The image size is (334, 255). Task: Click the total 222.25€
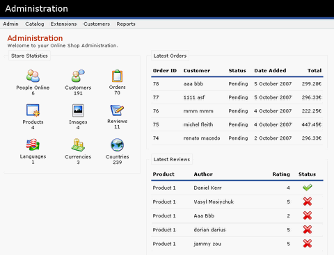312,111
